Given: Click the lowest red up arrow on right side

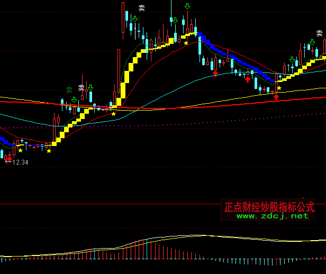Looking at the screenshot, I should tap(276, 97).
